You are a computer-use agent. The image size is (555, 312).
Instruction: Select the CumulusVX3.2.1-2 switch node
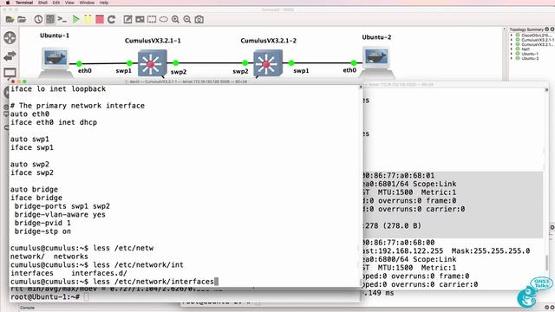click(268, 63)
